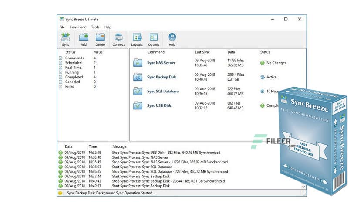Select the Sync USB Disk command name

(x=159, y=105)
